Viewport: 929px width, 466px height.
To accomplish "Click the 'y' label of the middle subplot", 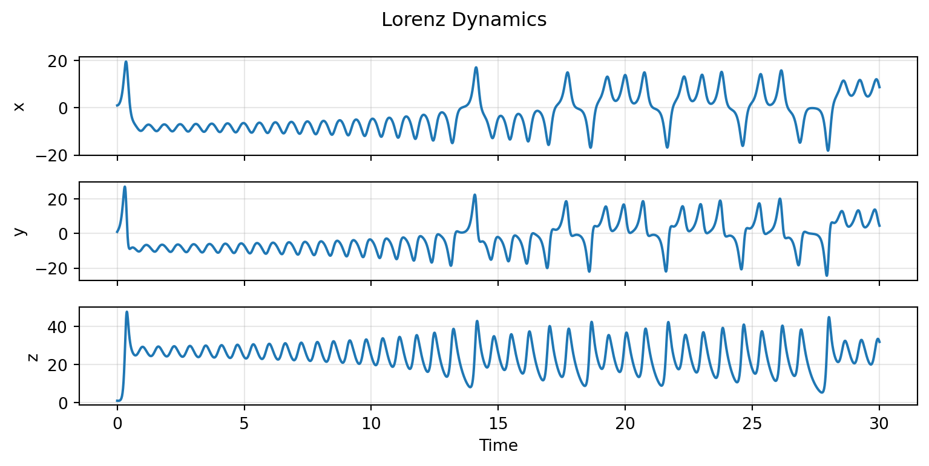I will pos(19,231).
